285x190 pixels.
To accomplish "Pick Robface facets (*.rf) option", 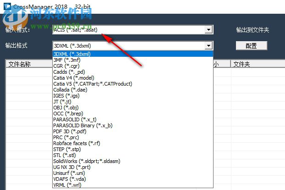I will point(133,143).
